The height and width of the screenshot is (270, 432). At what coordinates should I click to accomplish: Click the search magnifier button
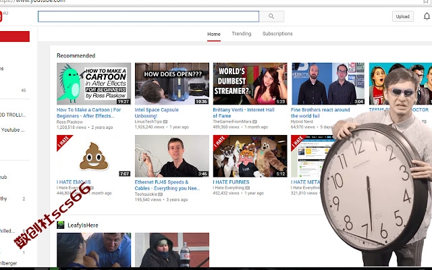pyautogui.click(x=271, y=16)
